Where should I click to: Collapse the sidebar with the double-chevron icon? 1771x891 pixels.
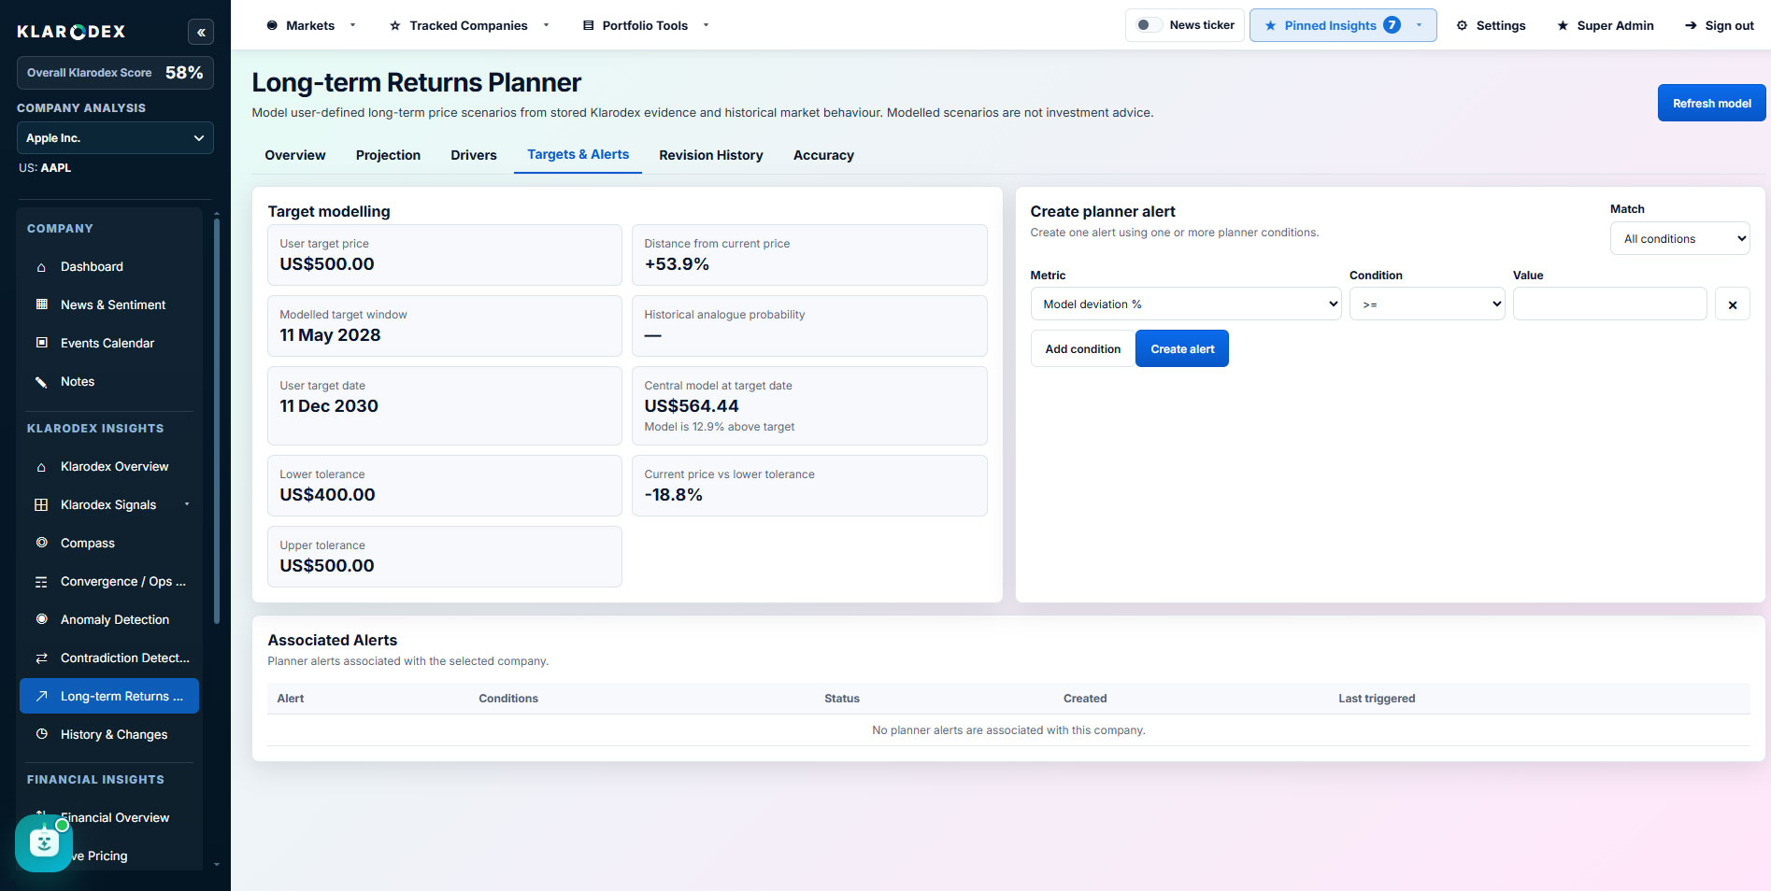pos(201,32)
